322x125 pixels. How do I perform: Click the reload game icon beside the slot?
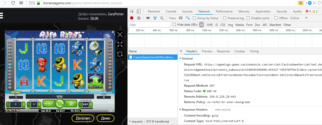(120, 54)
